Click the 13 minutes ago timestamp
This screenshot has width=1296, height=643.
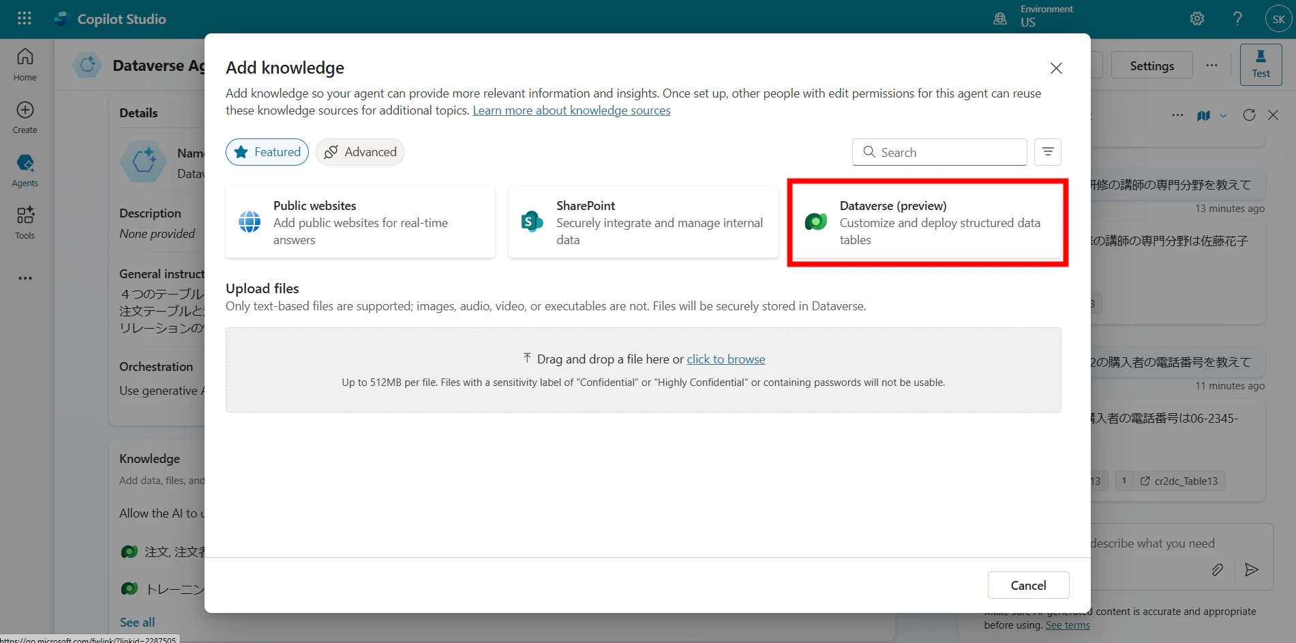(1229, 209)
